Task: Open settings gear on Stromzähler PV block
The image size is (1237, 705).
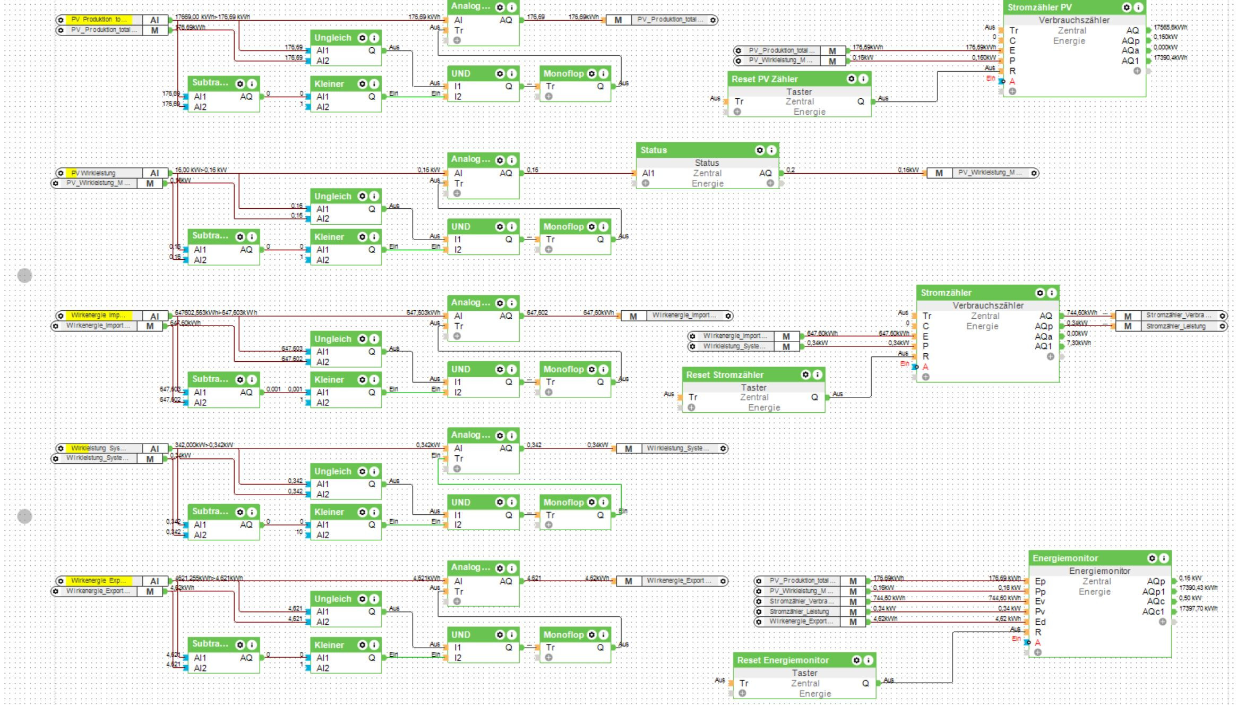Action: (1127, 7)
